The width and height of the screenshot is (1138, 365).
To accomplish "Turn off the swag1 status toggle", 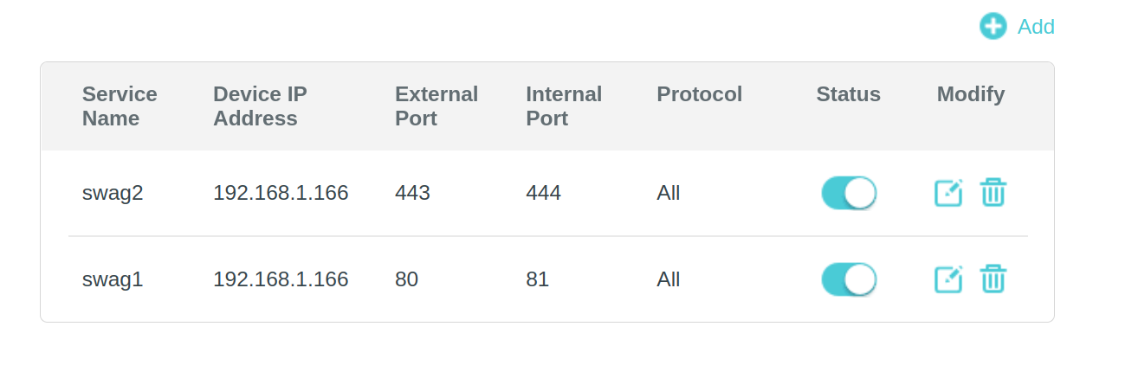I will pyautogui.click(x=849, y=279).
